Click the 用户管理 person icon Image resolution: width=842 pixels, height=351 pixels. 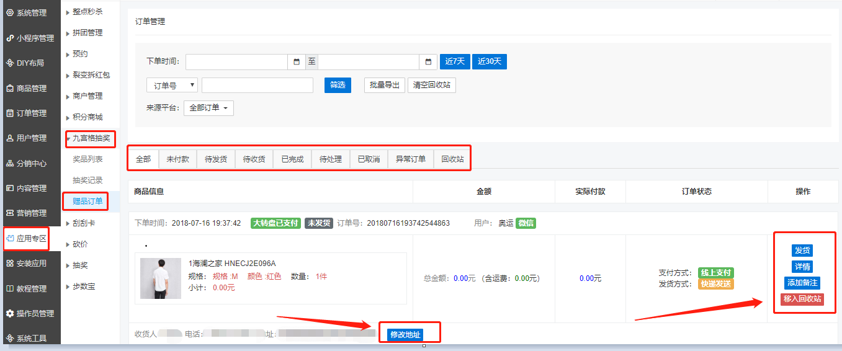pyautogui.click(x=10, y=138)
